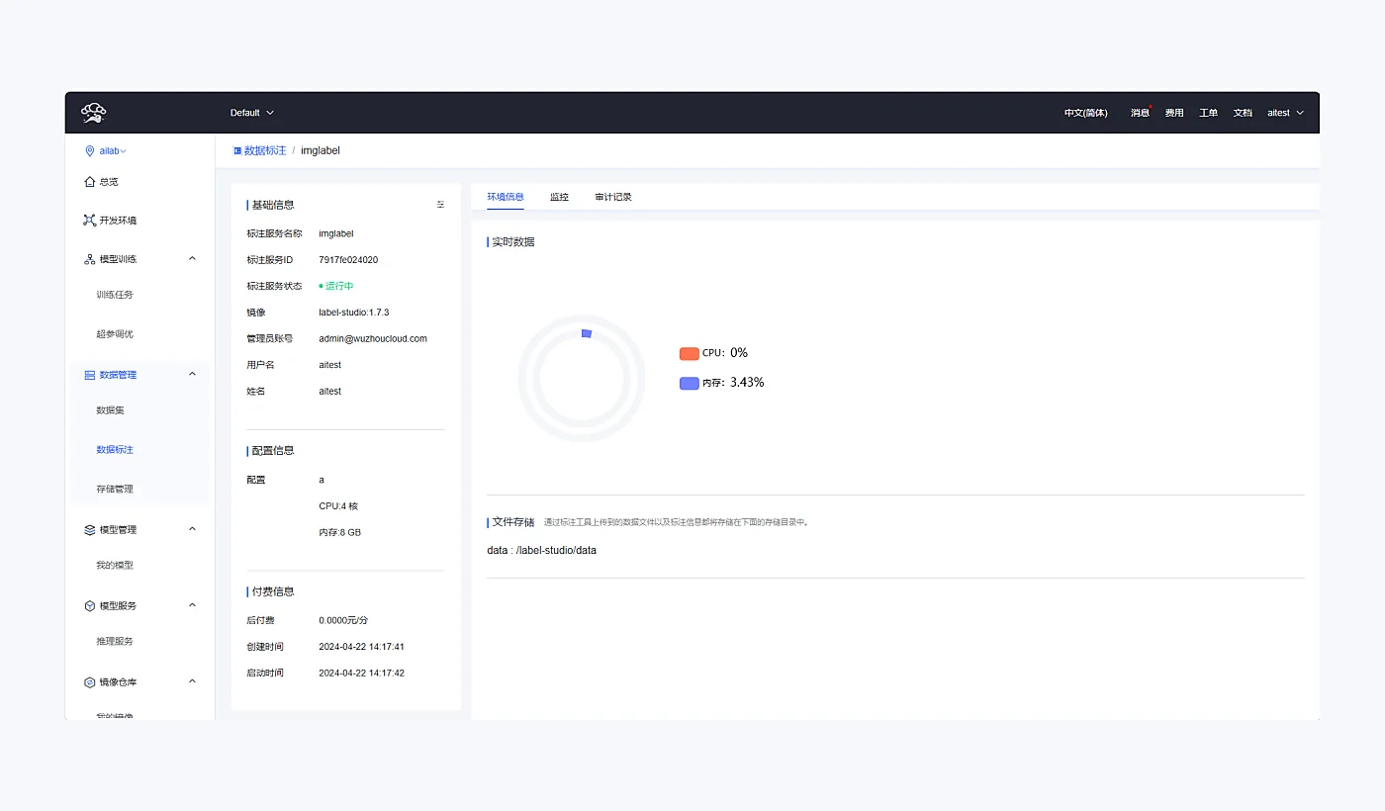Click the orange CPU legend swatch
The height and width of the screenshot is (811, 1385).
690,353
